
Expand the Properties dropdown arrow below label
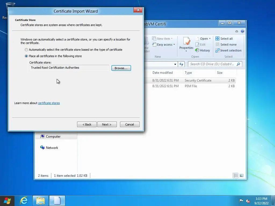[186, 51]
